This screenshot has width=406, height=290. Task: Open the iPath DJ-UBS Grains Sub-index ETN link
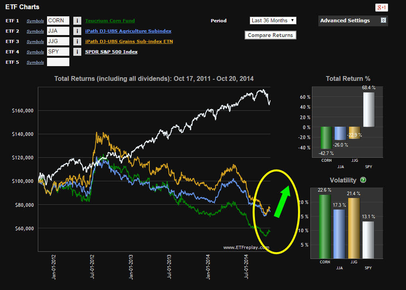[x=129, y=41]
